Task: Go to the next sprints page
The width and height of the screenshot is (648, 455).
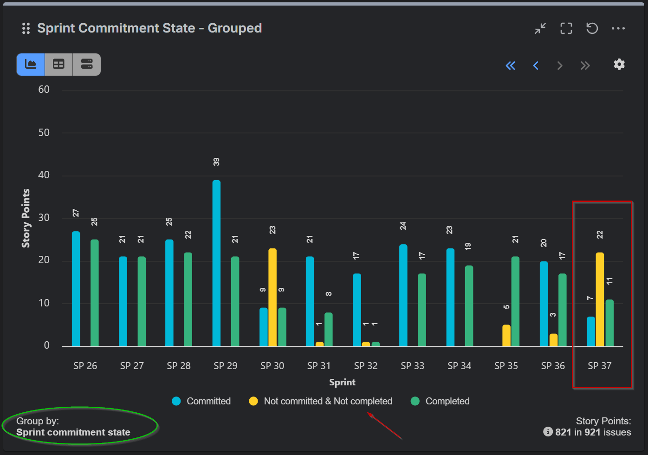Action: (560, 65)
